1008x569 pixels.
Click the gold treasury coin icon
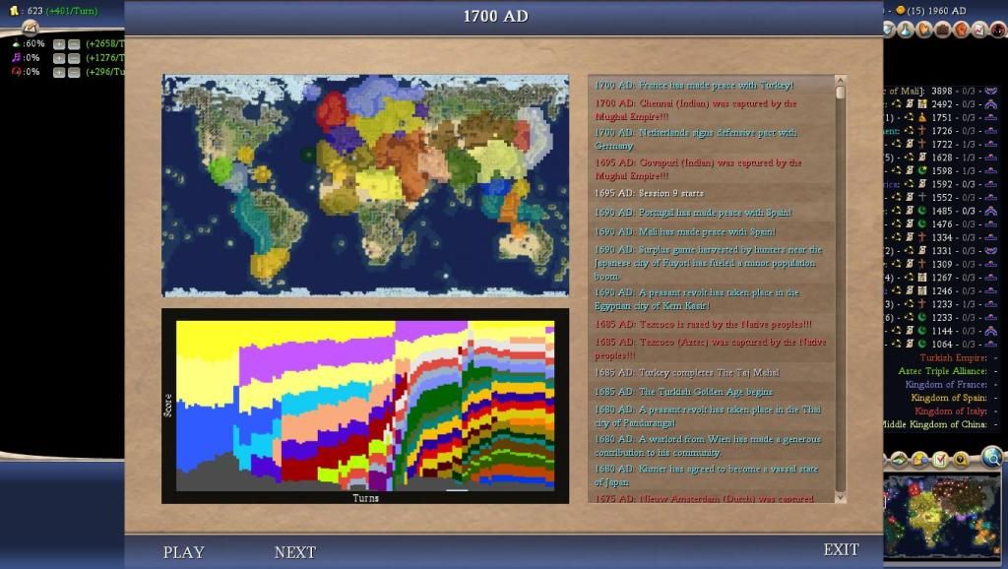[14, 10]
